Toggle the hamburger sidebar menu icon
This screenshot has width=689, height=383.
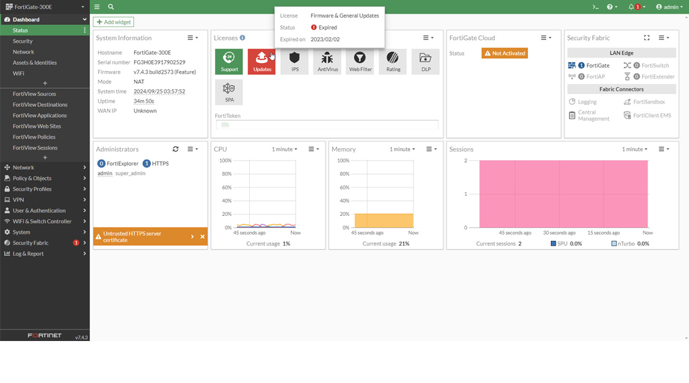pos(97,7)
